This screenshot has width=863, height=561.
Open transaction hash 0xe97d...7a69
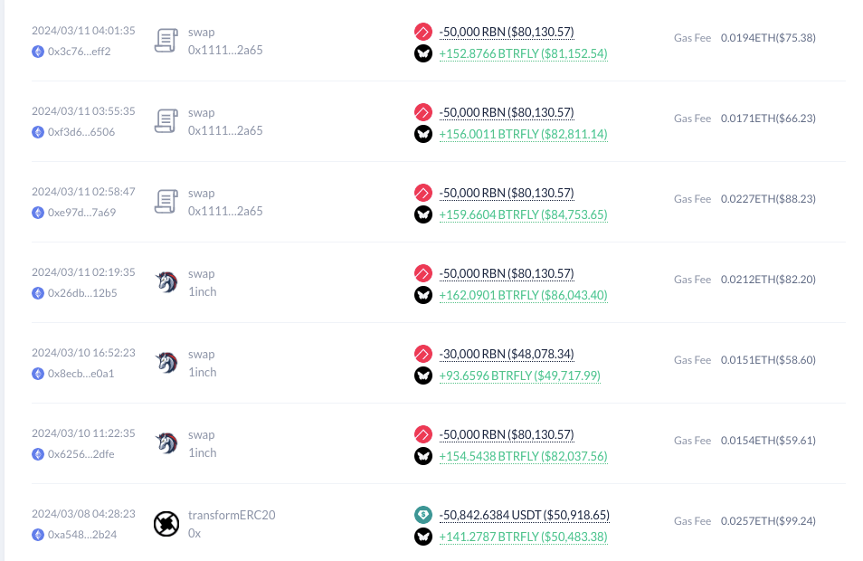click(82, 213)
